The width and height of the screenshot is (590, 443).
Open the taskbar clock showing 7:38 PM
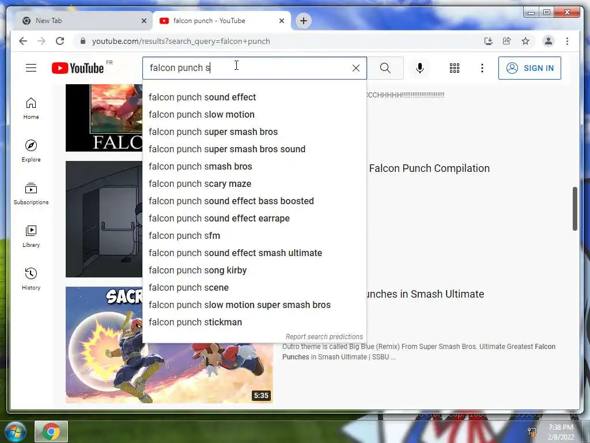pyautogui.click(x=561, y=432)
